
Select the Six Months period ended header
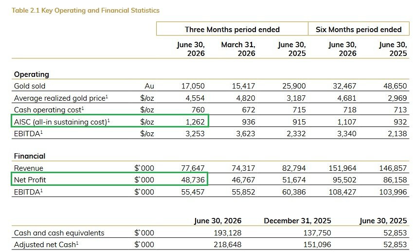tap(359, 29)
